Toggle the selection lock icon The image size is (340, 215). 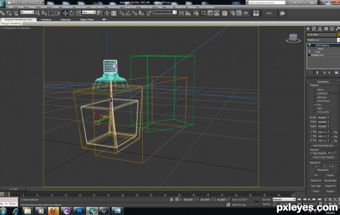click(171, 199)
